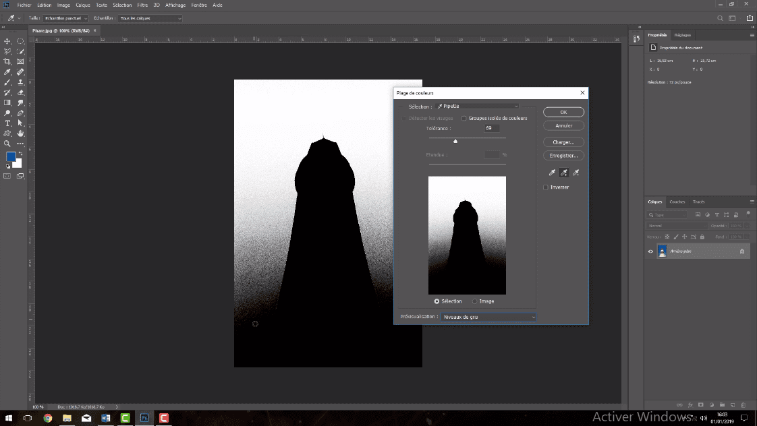
Task: Open the layer filter Type dropdown
Action: (x=667, y=215)
